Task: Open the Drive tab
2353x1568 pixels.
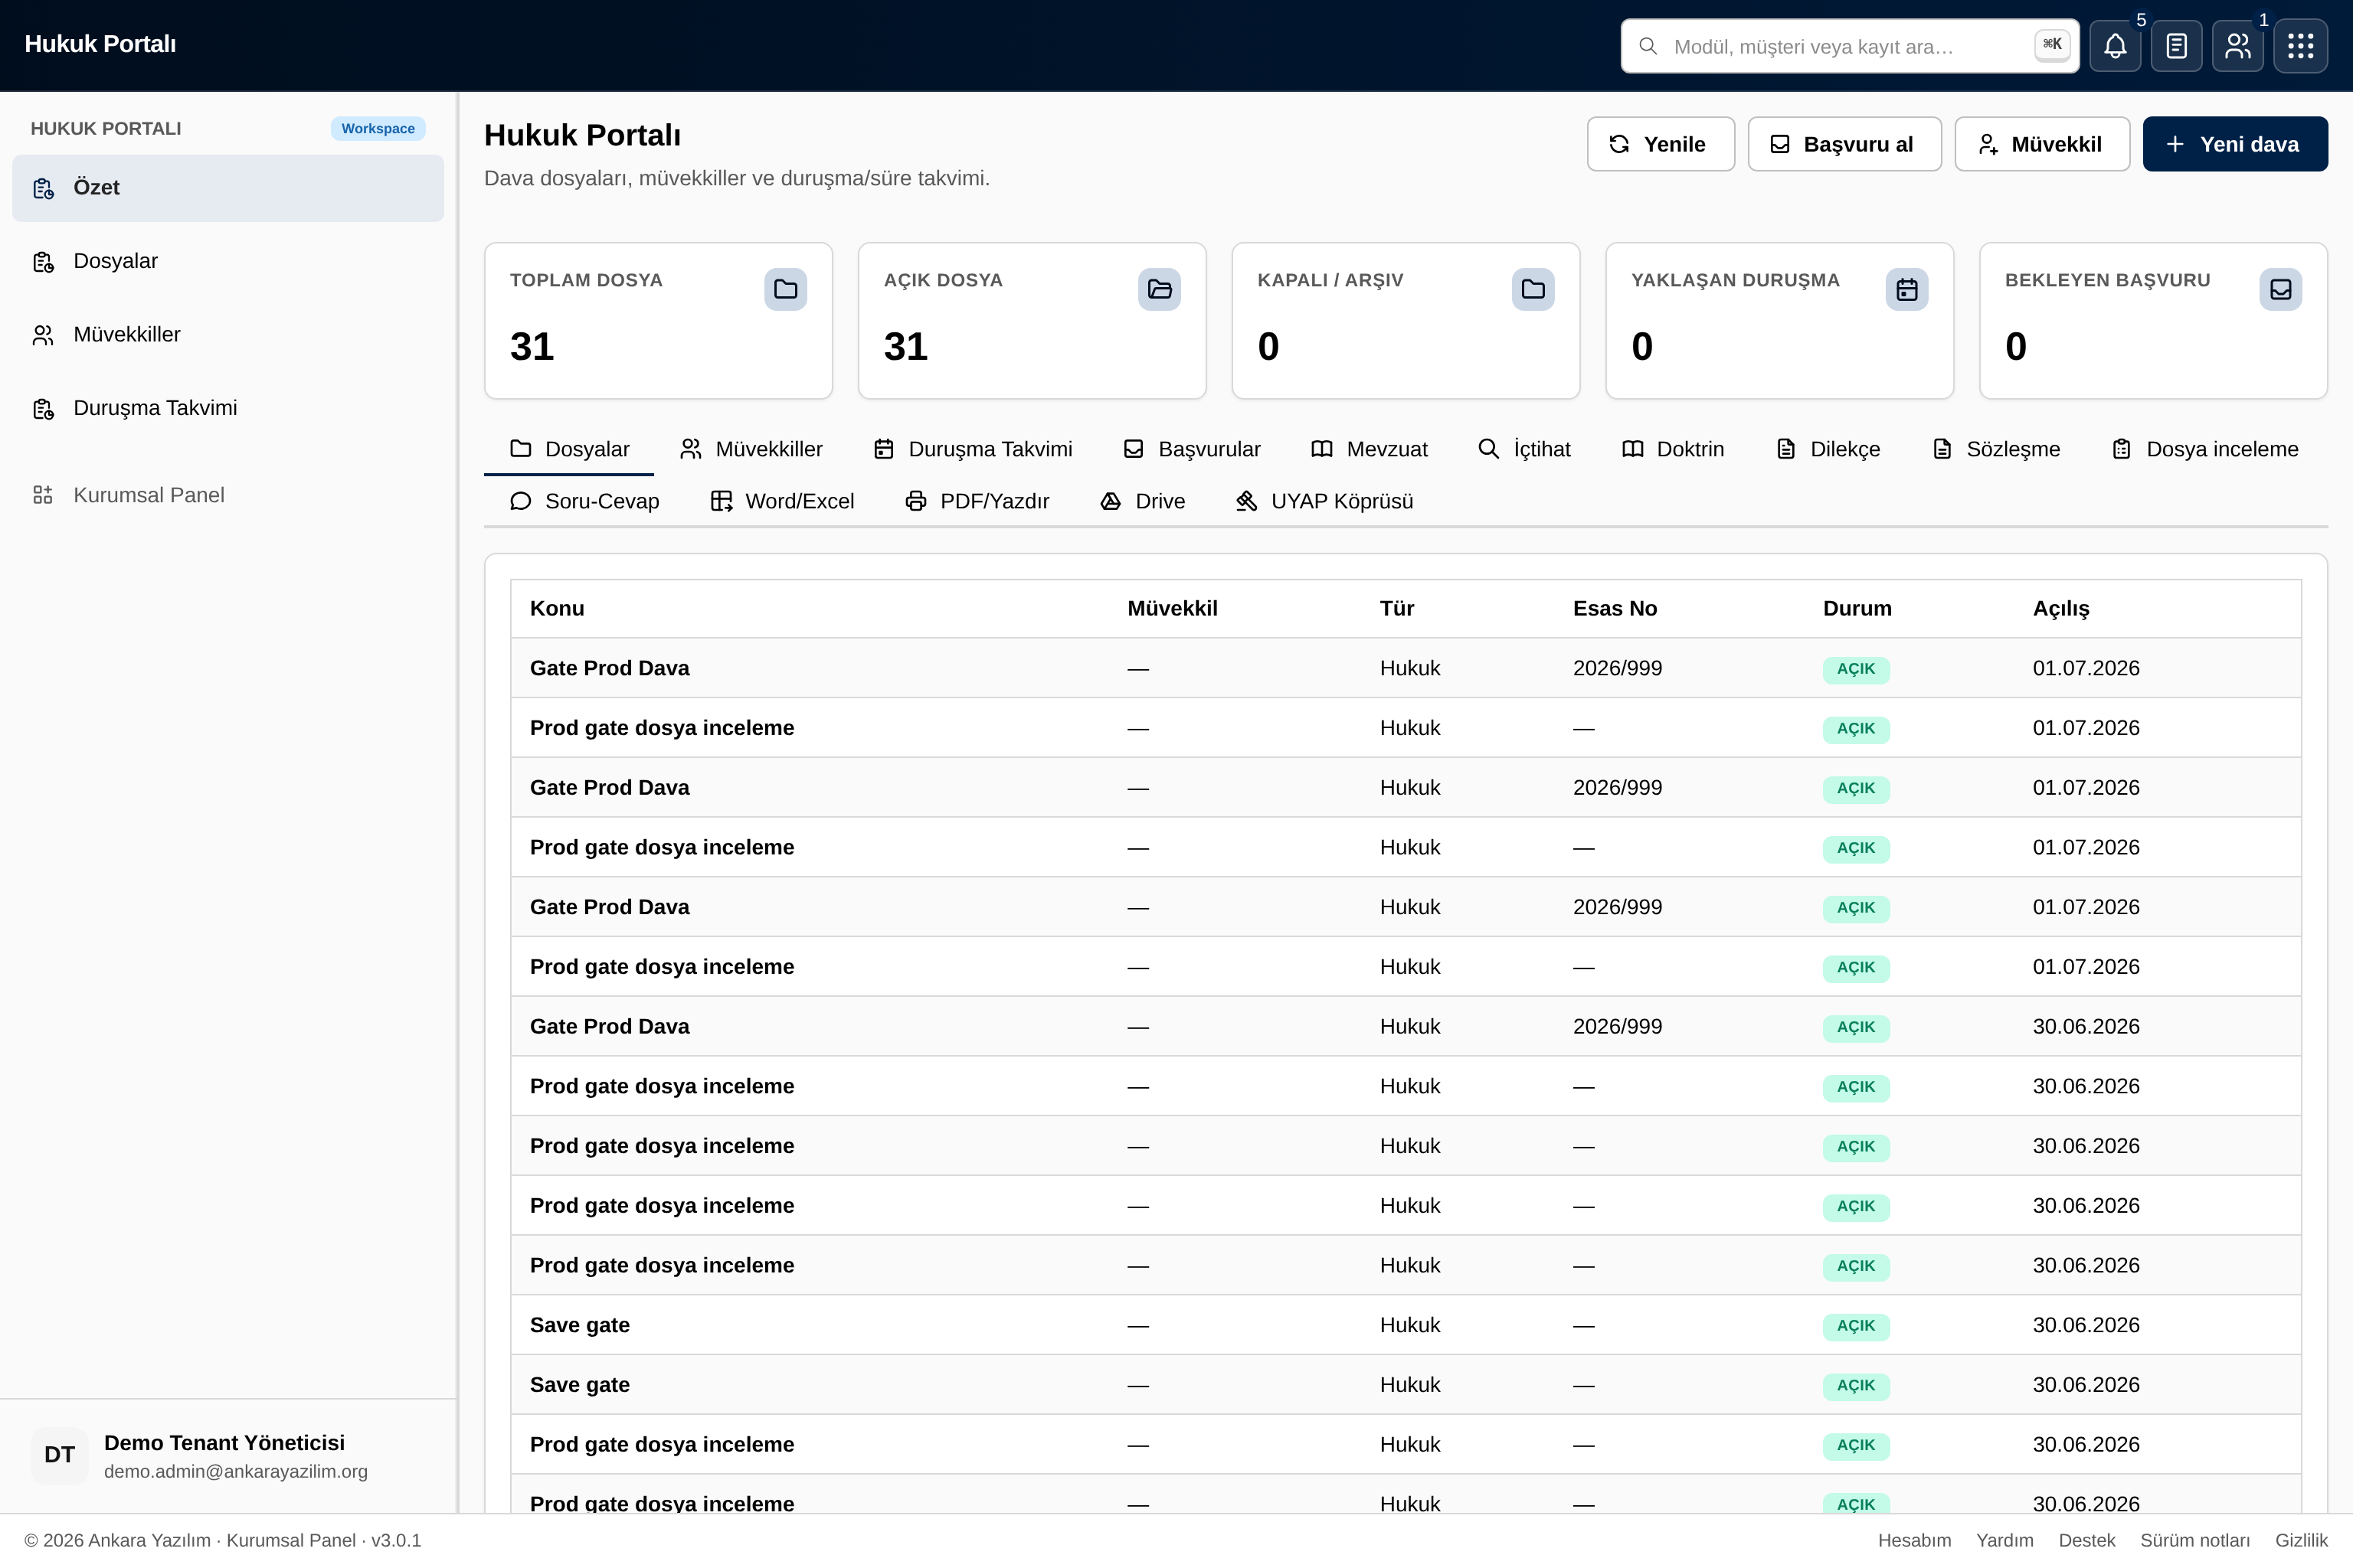Action: [x=1143, y=501]
